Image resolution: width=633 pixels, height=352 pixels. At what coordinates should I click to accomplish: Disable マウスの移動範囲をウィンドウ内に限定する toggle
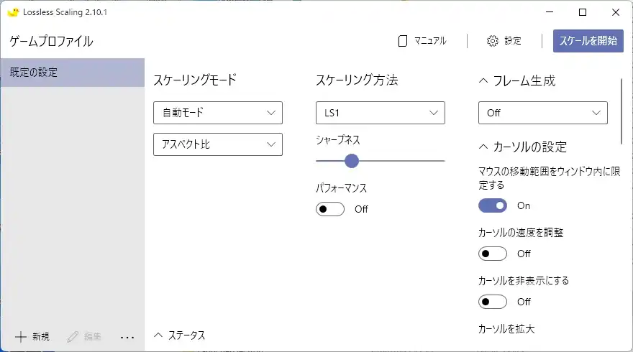tap(493, 205)
